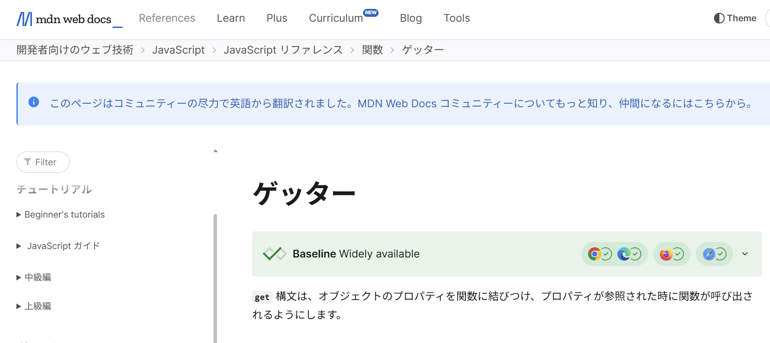The width and height of the screenshot is (770, 343).
Task: Click the Safari browser support icon
Action: 709,254
